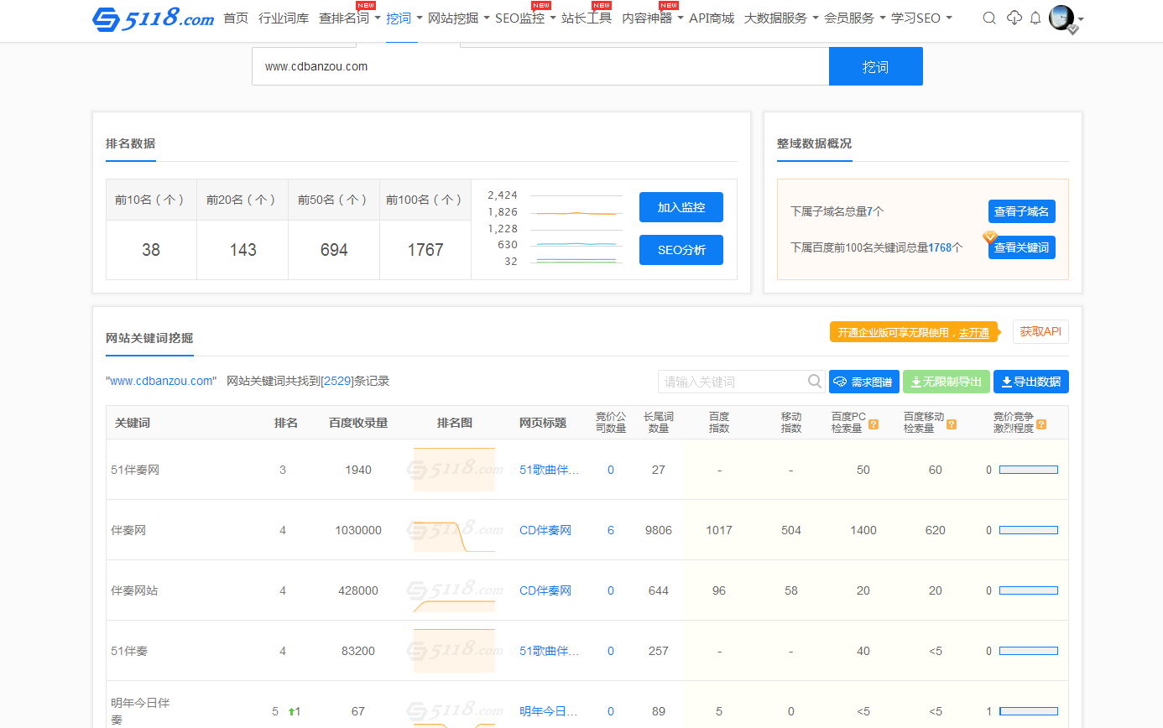Expand the 内容神器 menu dropdown
The image size is (1163, 728).
(681, 18)
